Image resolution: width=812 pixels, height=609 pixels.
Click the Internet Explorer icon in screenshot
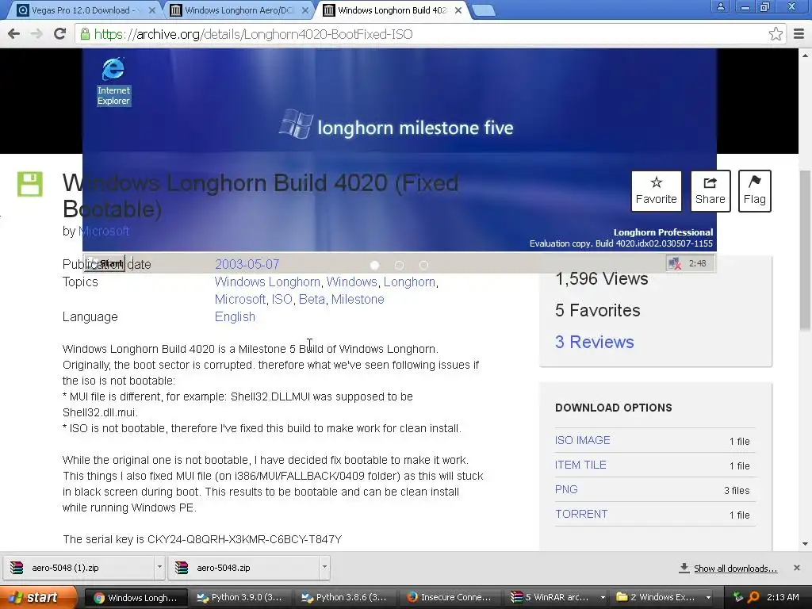point(113,82)
